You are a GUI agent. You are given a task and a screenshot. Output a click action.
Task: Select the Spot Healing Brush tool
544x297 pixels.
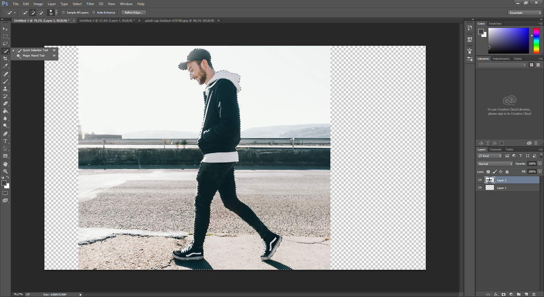click(6, 74)
